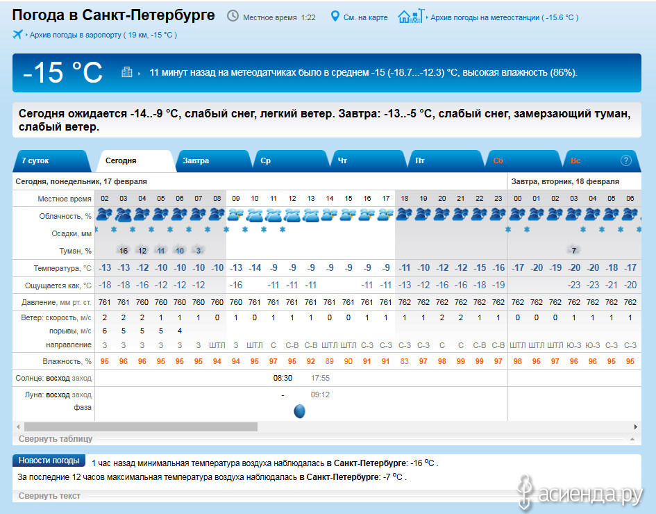Click the cloudiness icon for hour 17
656x514 pixels.
click(x=386, y=215)
